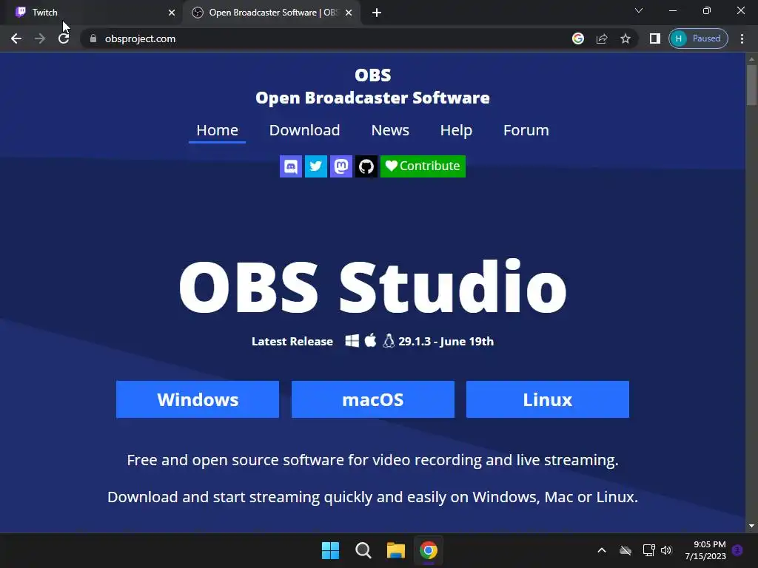Bookmark this page with star icon
The height and width of the screenshot is (568, 758).
(x=625, y=38)
